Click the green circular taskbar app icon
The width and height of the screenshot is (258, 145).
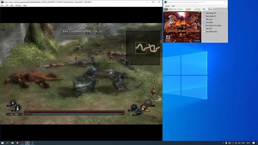(32, 143)
